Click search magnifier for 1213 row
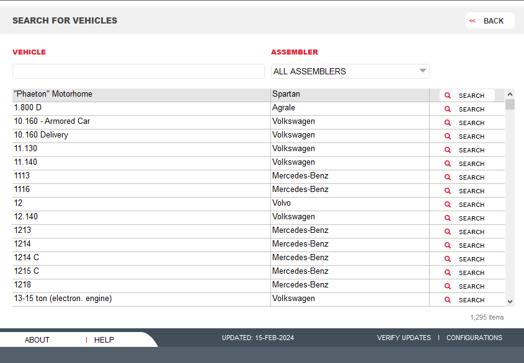 pos(448,232)
